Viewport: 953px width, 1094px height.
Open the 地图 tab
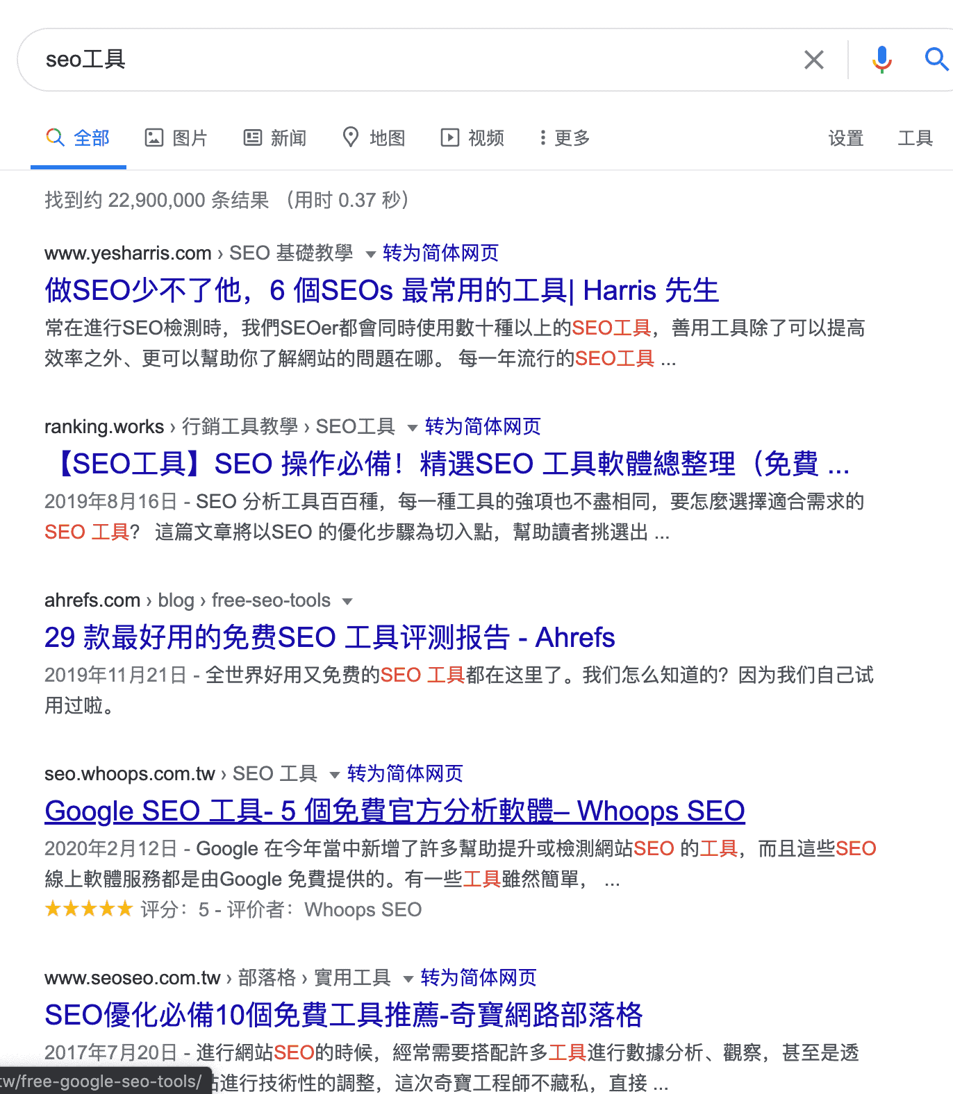[x=374, y=138]
